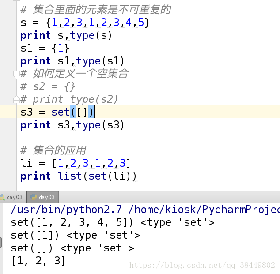This screenshot has height=274, width=280.
Task: Click the line 's1 = {1}'
Action: (x=45, y=49)
